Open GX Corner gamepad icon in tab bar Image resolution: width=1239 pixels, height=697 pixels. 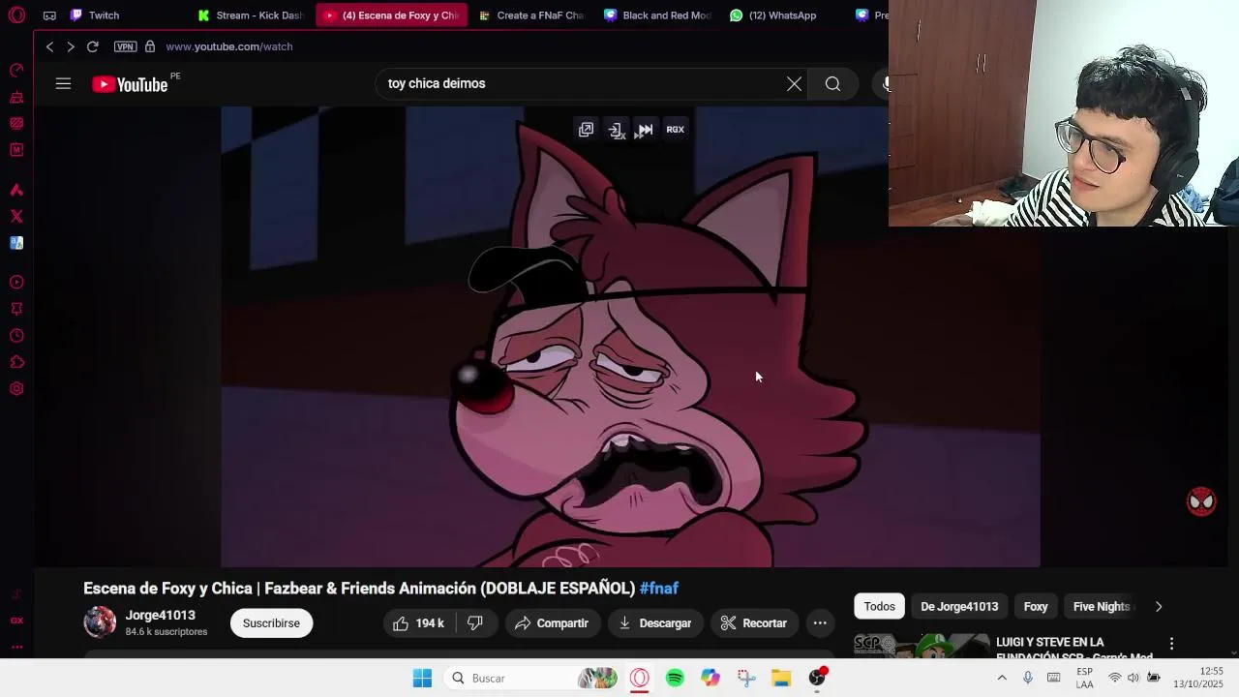pyautogui.click(x=49, y=15)
